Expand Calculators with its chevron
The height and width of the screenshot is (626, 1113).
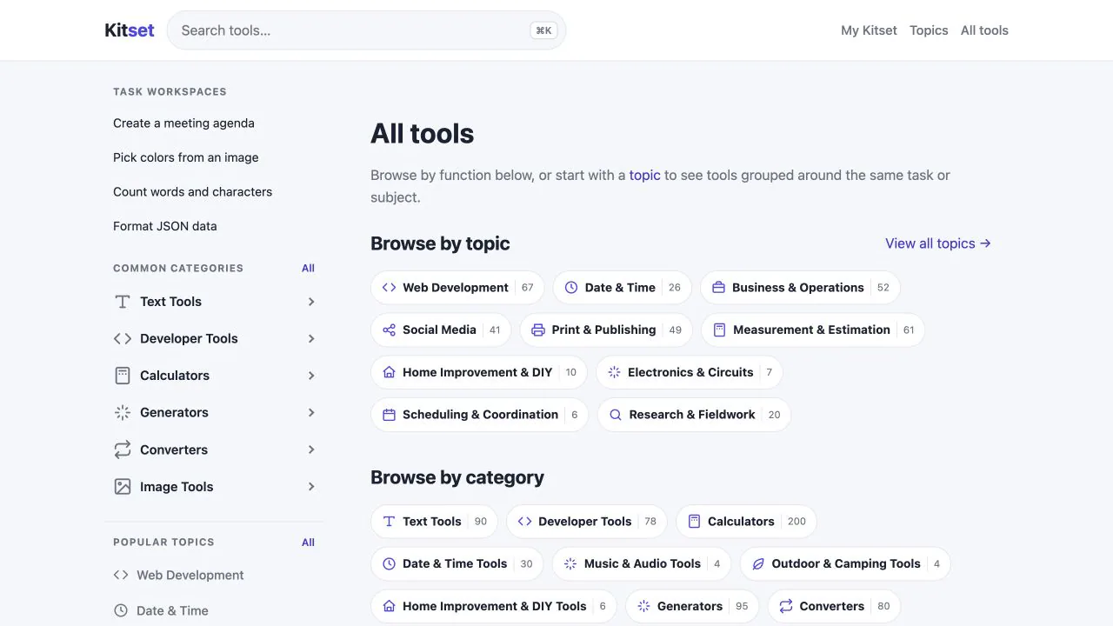pos(311,376)
